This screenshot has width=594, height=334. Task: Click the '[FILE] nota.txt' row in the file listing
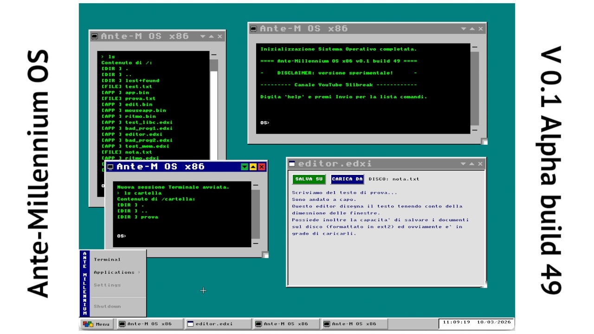(127, 152)
